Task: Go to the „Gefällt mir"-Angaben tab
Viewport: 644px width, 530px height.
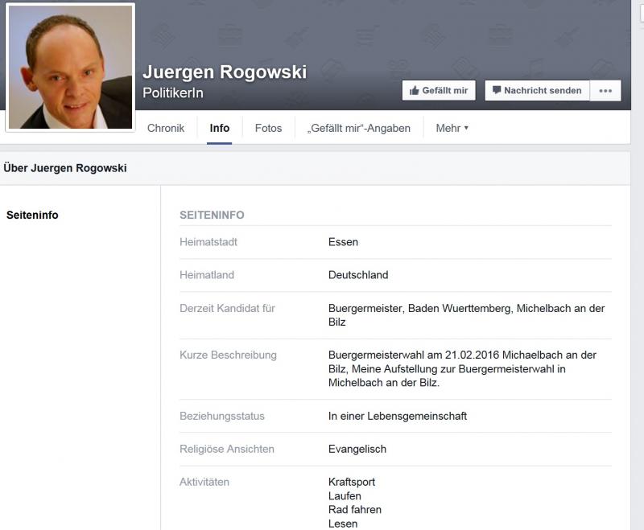Action: (358, 128)
